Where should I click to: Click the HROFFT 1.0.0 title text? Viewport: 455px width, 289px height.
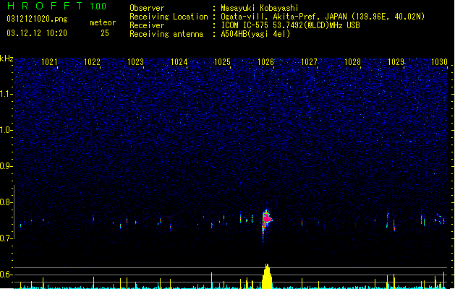(56, 6)
